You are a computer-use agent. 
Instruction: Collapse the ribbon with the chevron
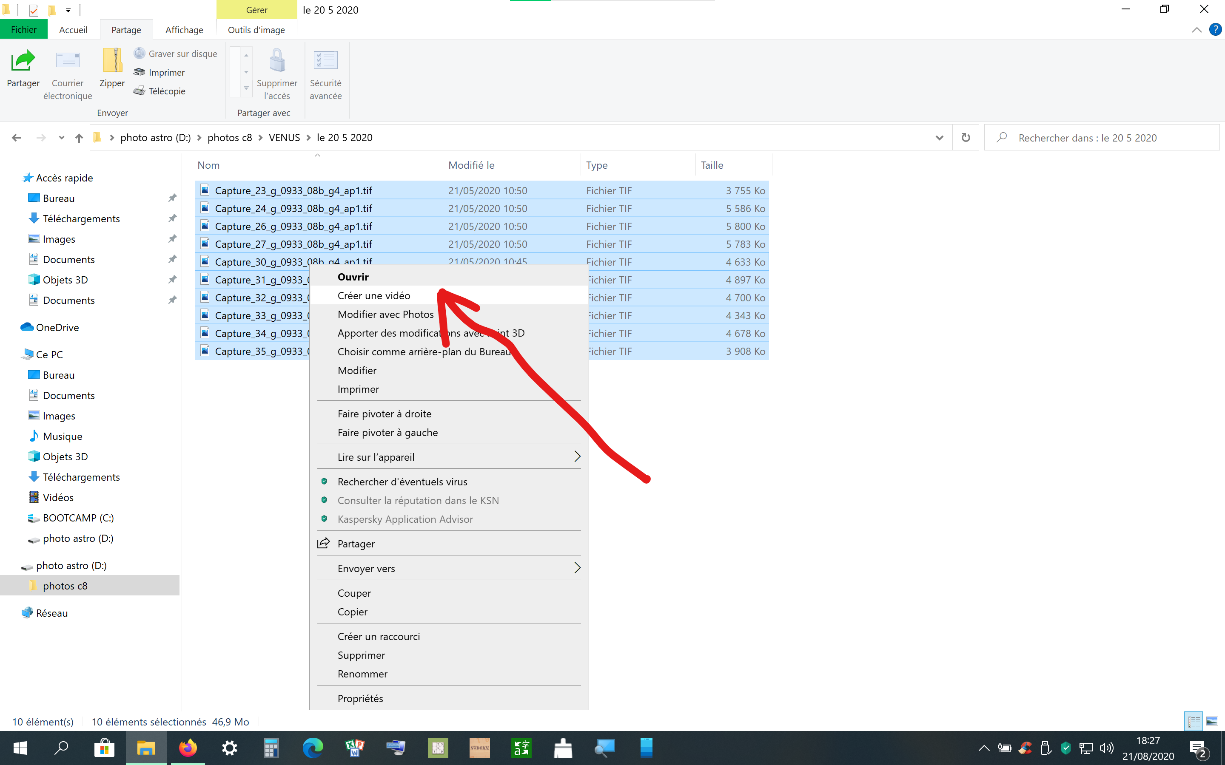coord(1197,30)
